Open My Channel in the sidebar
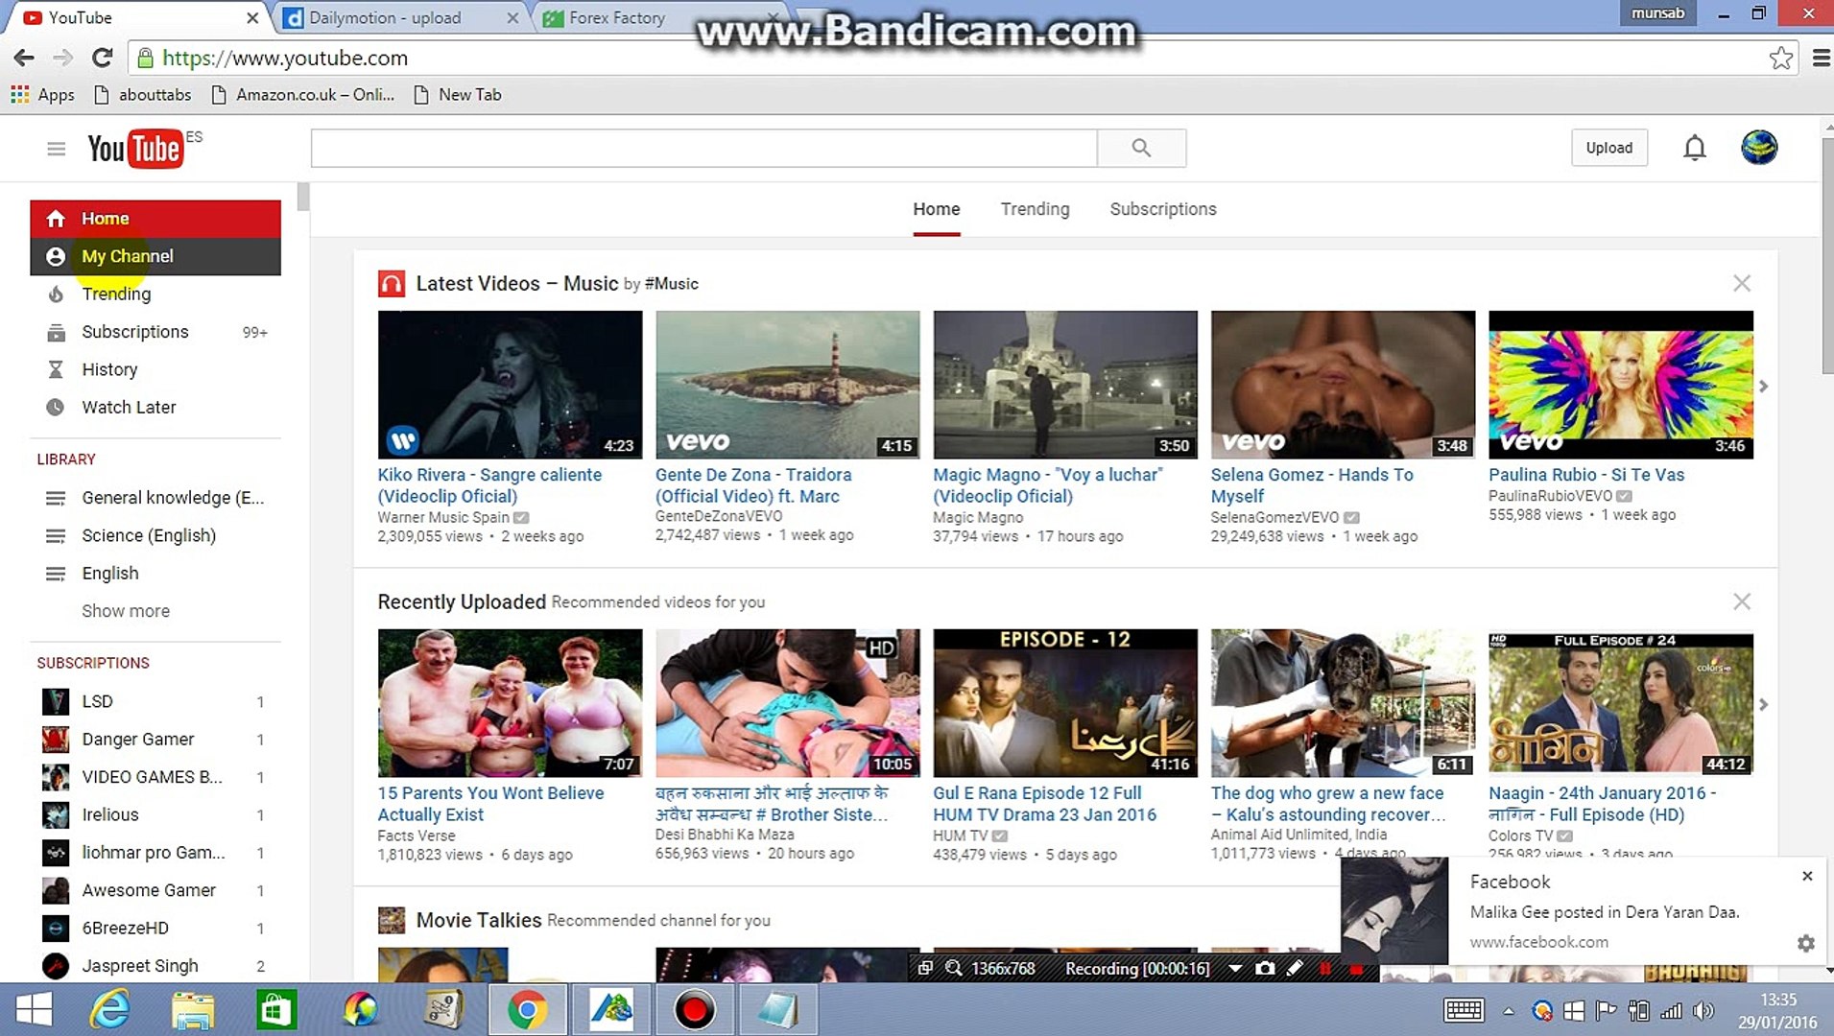Screen dimensions: 1834x1036 pyautogui.click(x=155, y=256)
